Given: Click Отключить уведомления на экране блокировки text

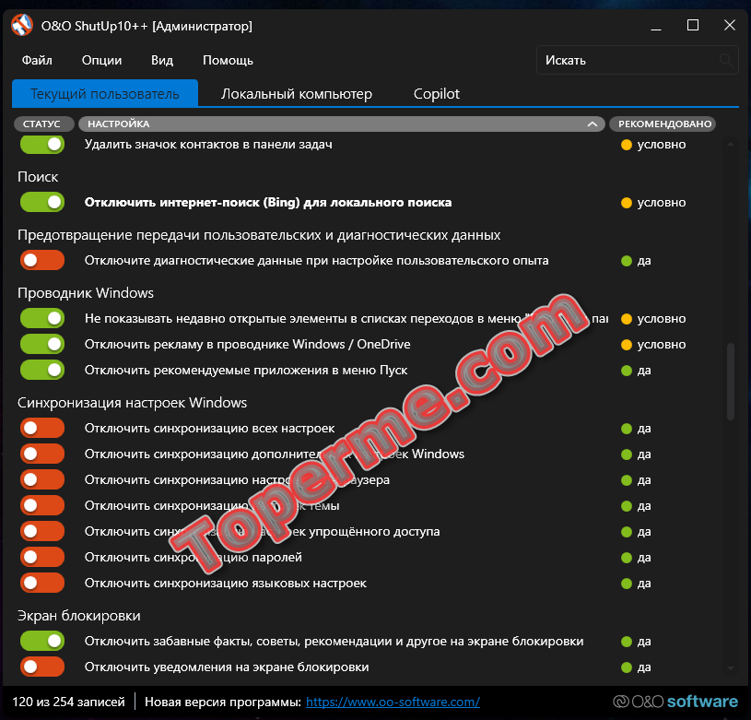Looking at the screenshot, I should coord(227,667).
